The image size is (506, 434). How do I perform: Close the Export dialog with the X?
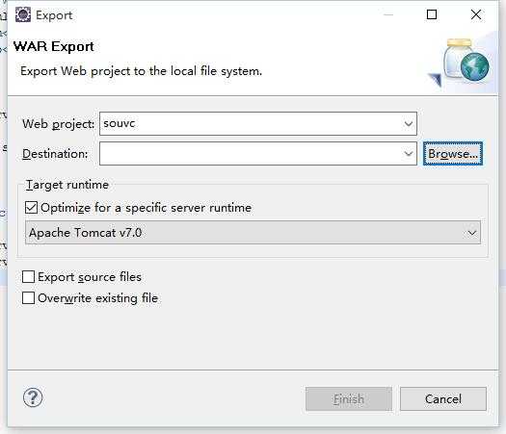coord(476,14)
